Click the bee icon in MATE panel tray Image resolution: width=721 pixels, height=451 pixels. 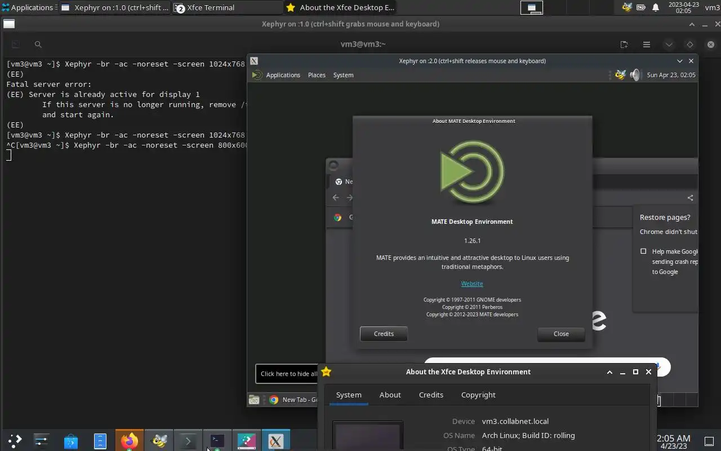pos(620,75)
